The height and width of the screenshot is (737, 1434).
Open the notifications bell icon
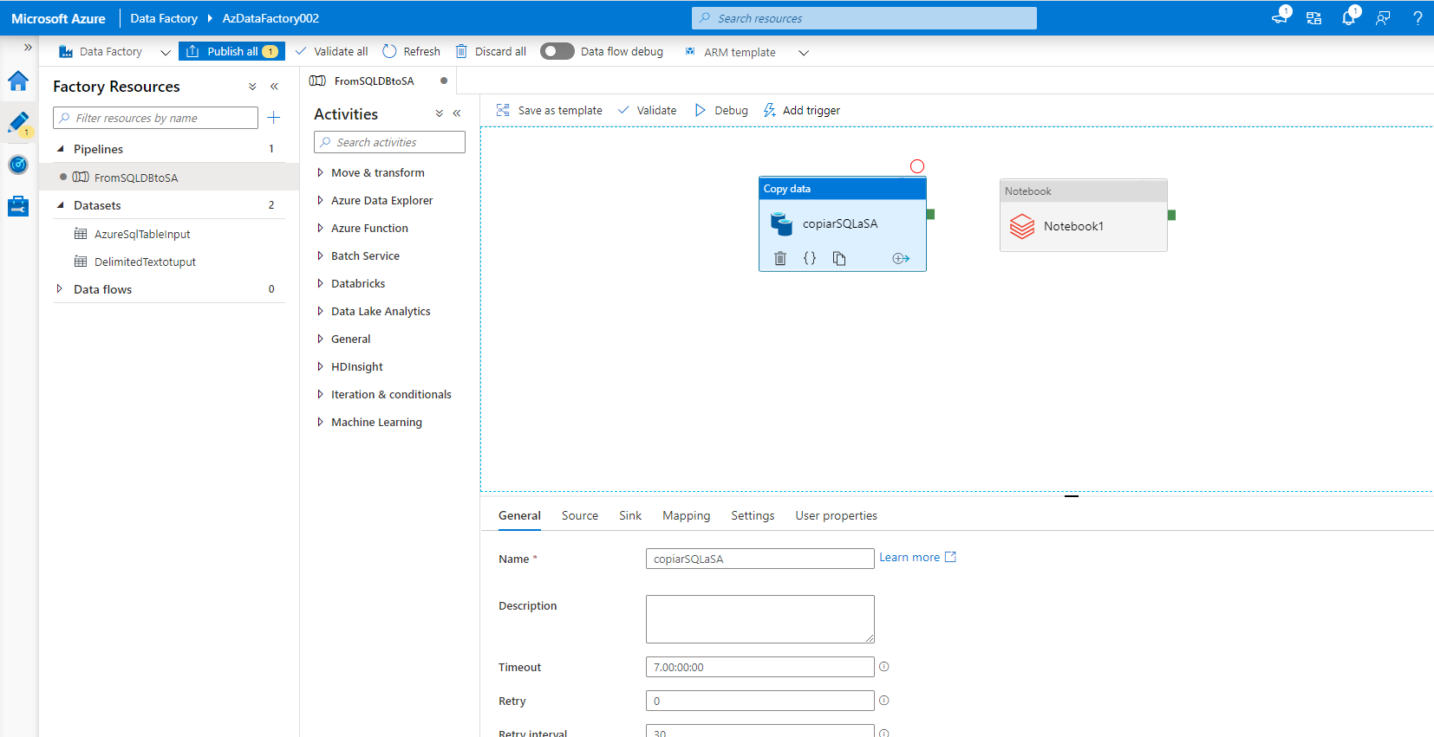1350,16
